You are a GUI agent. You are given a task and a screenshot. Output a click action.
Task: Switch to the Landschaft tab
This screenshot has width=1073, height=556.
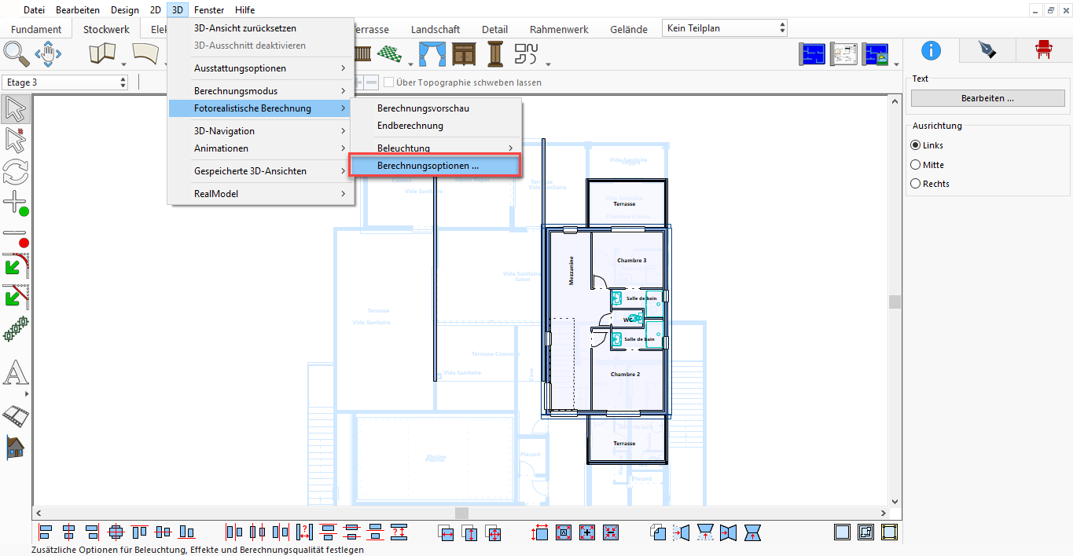(x=435, y=29)
